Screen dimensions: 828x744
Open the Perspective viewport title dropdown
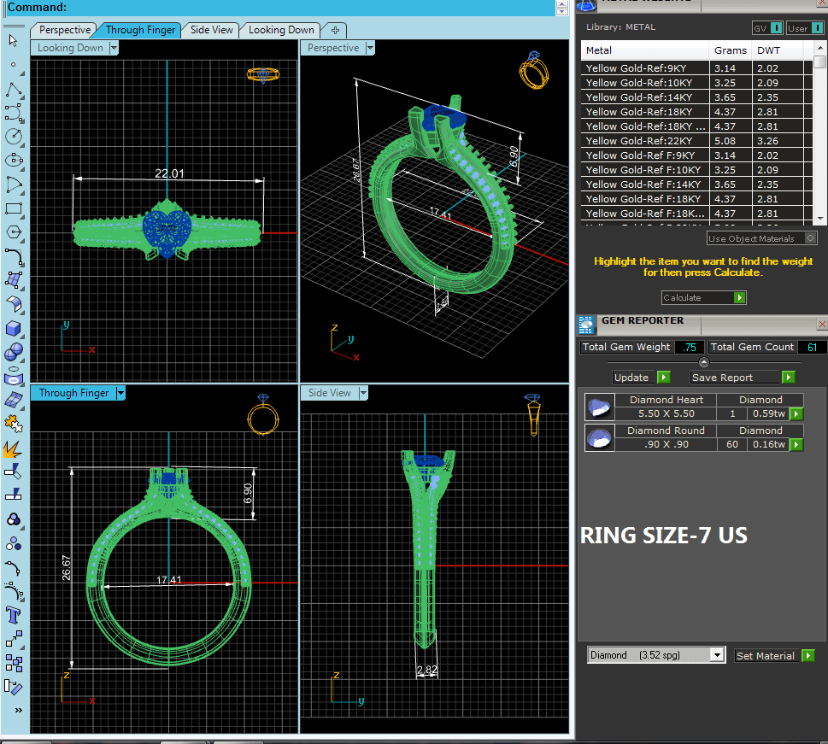pyautogui.click(x=370, y=49)
